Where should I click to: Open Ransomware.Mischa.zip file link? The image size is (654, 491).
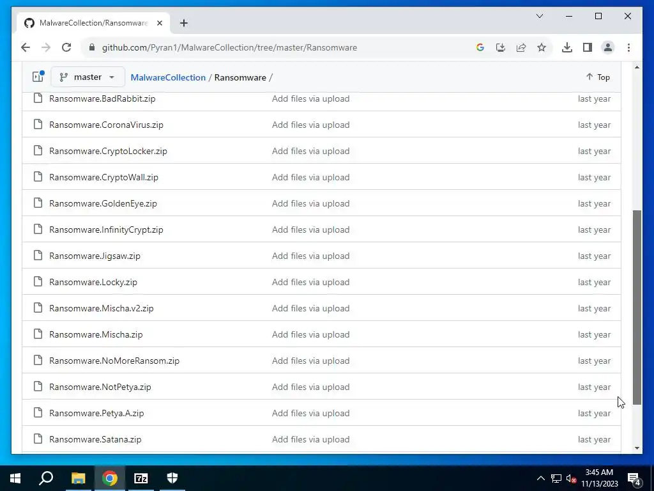tap(96, 334)
